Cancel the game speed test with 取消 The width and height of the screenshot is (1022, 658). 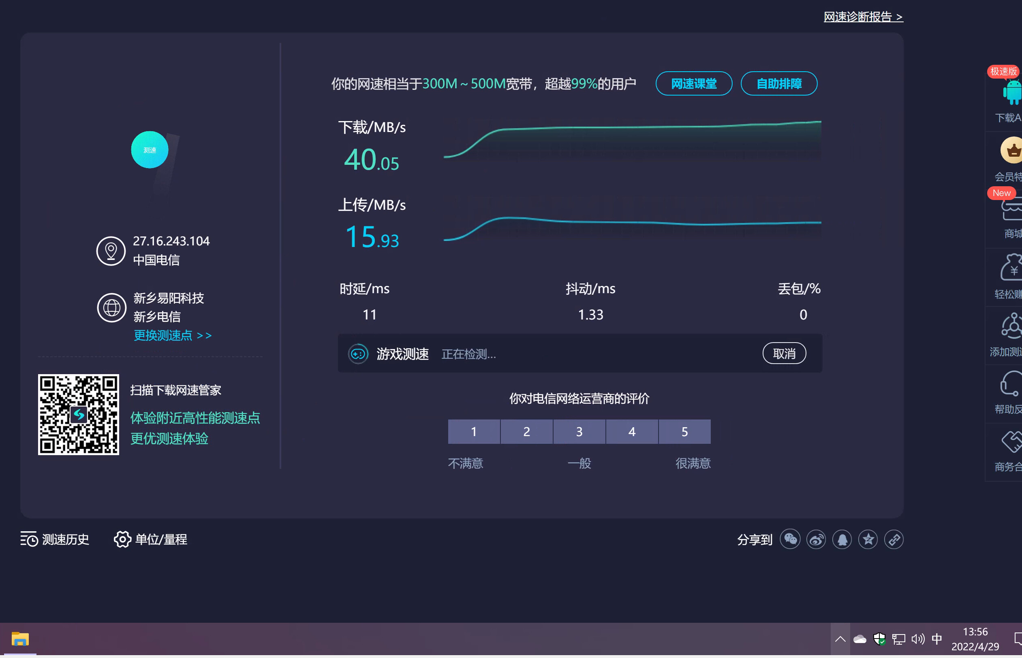[784, 353]
